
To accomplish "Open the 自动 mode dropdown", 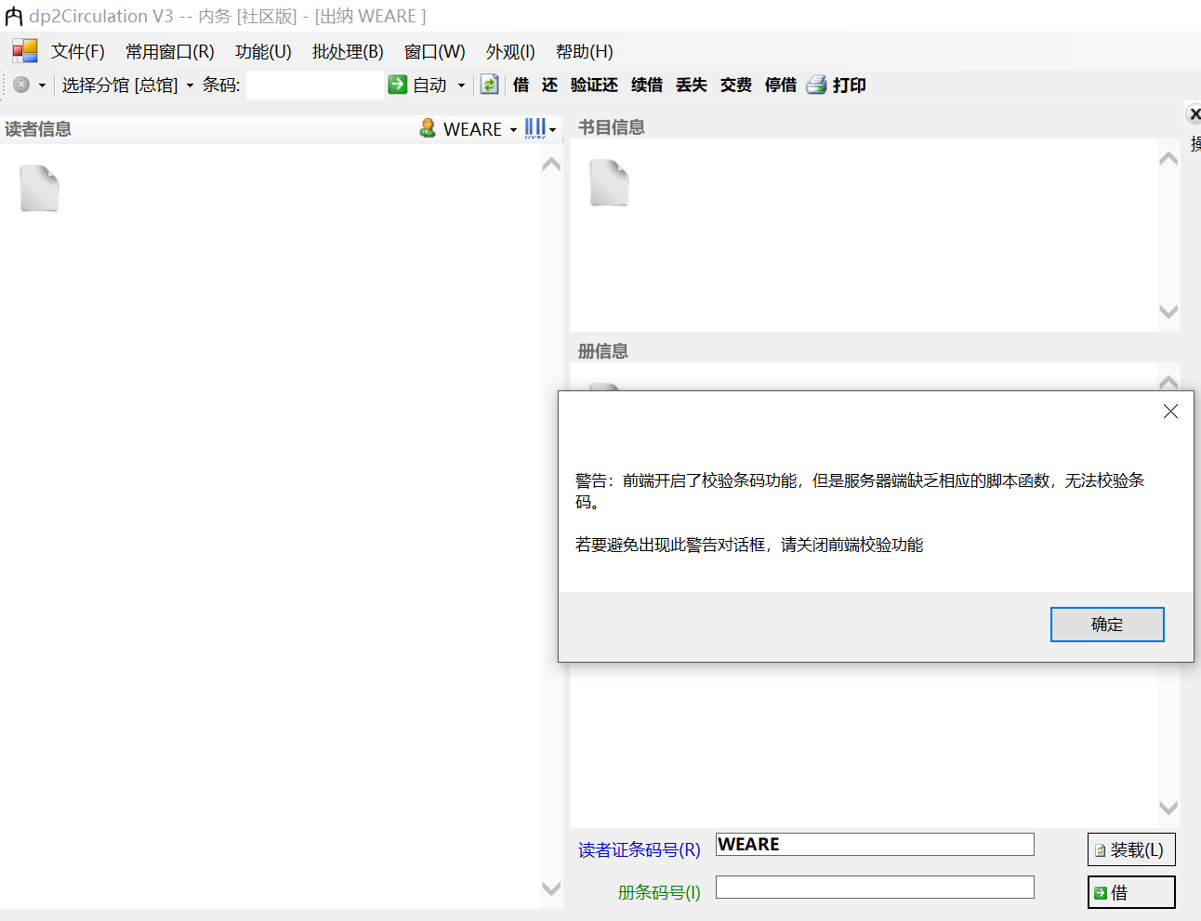I will [x=458, y=85].
